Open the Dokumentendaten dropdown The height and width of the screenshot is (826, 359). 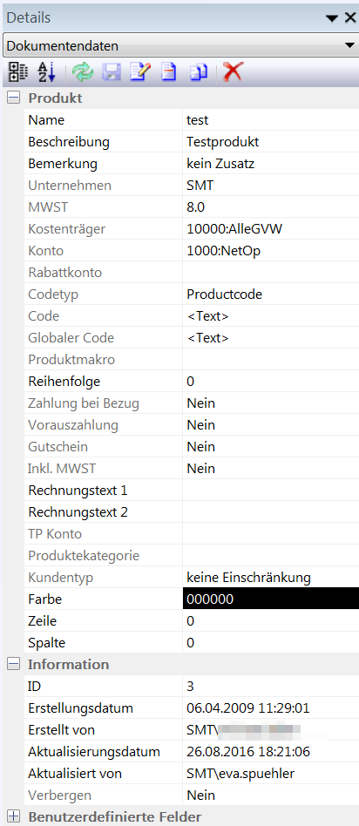click(x=179, y=45)
